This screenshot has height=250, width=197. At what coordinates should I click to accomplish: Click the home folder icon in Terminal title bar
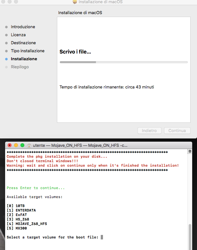29,146
